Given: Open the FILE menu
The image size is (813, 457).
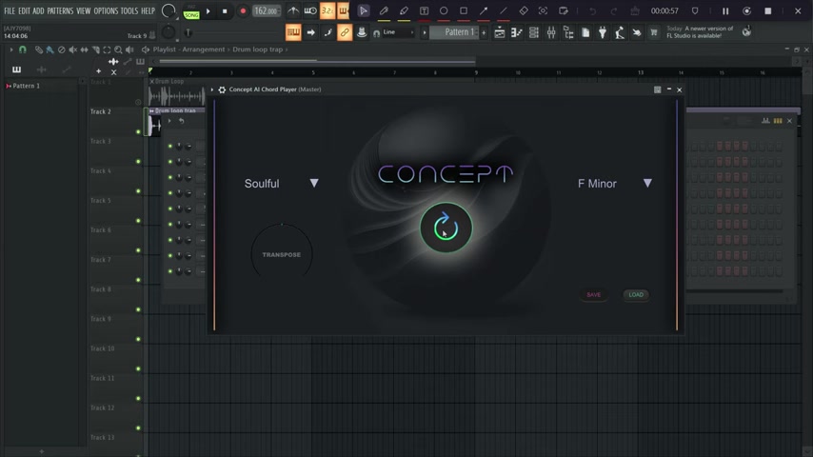Looking at the screenshot, I should [x=10, y=10].
